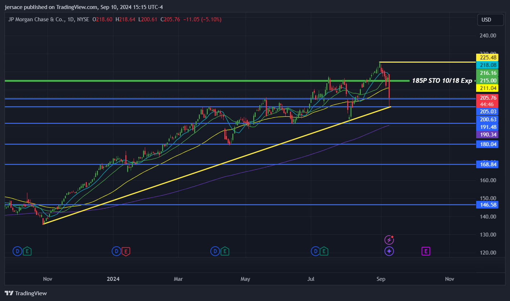Viewport: 510px width, 301px height.
Task: Click the dividend D marker before May
Action: pyautogui.click(x=215, y=251)
